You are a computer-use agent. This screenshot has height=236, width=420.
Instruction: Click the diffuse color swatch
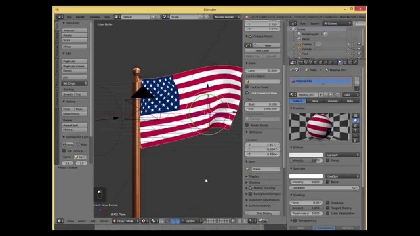pyautogui.click(x=306, y=155)
